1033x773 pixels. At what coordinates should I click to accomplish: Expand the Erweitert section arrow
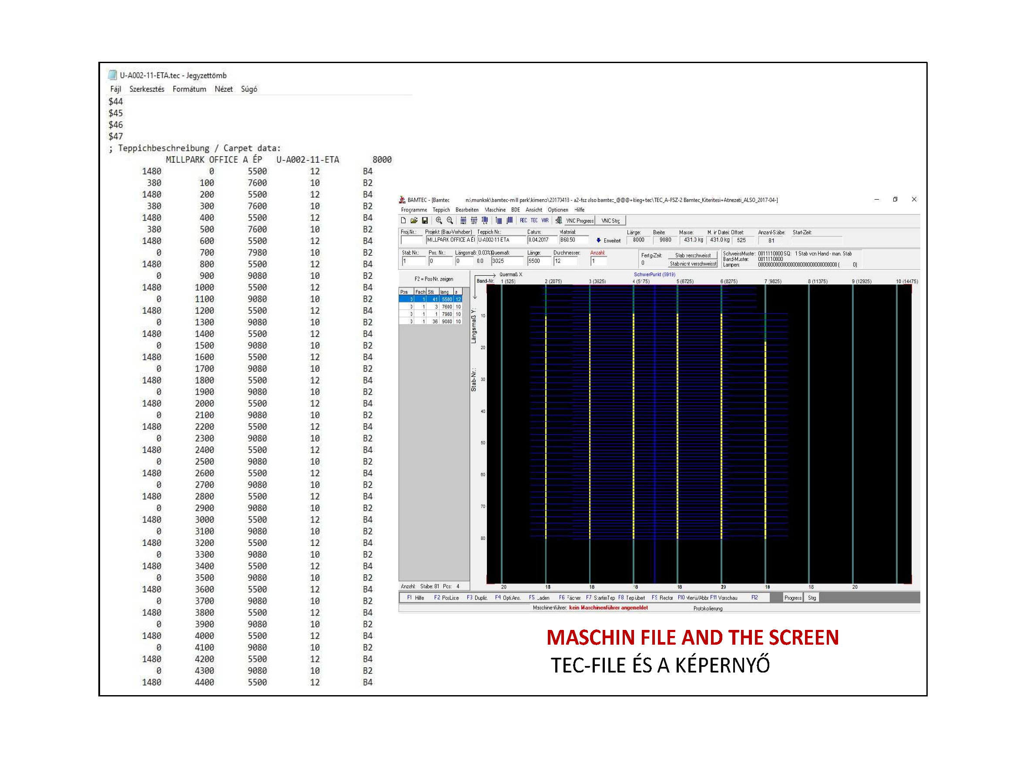click(599, 241)
